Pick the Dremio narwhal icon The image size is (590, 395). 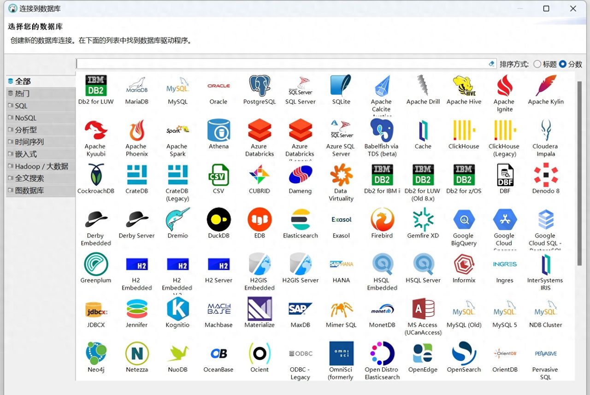(177, 220)
